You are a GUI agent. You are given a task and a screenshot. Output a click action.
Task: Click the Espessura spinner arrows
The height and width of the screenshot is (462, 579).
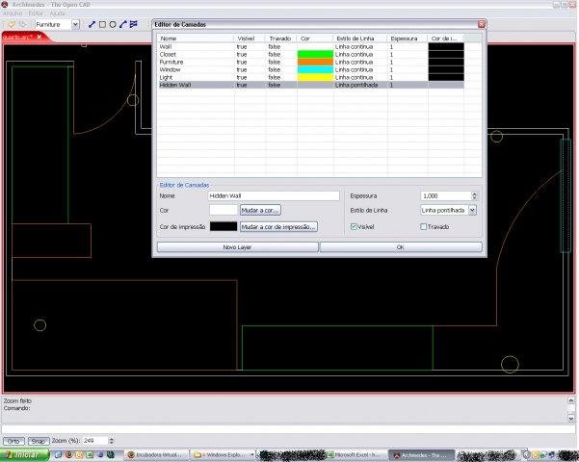point(474,195)
